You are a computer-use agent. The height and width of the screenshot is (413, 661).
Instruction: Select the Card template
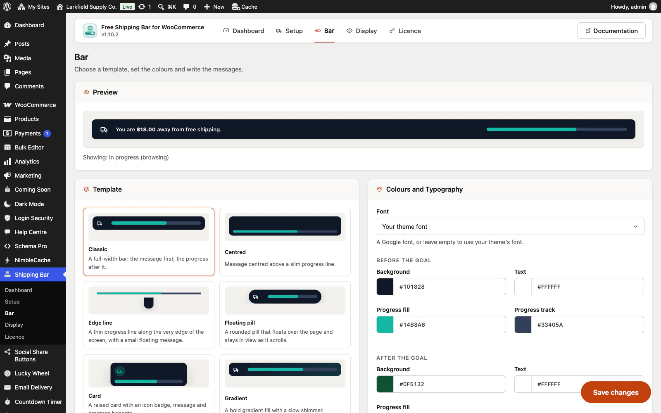pos(149,384)
